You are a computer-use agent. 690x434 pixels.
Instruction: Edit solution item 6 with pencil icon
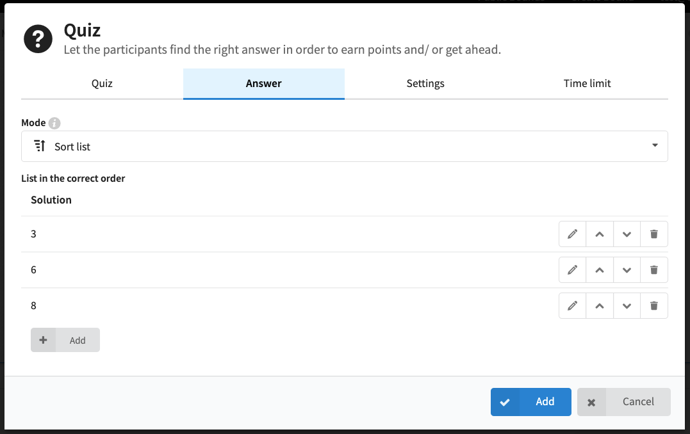pos(572,270)
